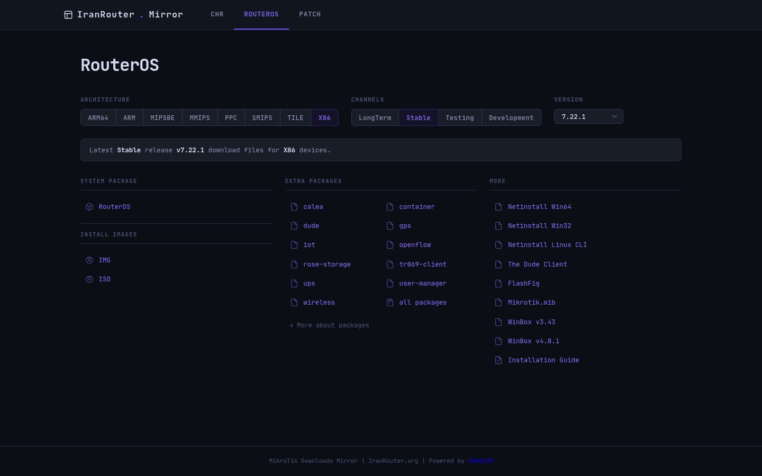Click the file icon beside Netinstall Linux CLI
This screenshot has height=476, width=762.
(498, 245)
